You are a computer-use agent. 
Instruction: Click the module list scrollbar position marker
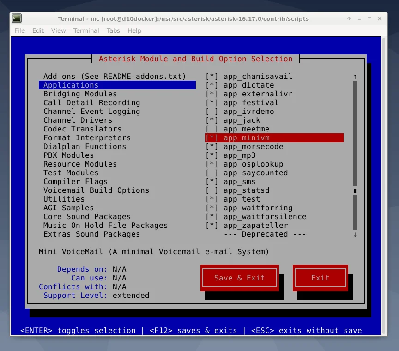point(355,190)
